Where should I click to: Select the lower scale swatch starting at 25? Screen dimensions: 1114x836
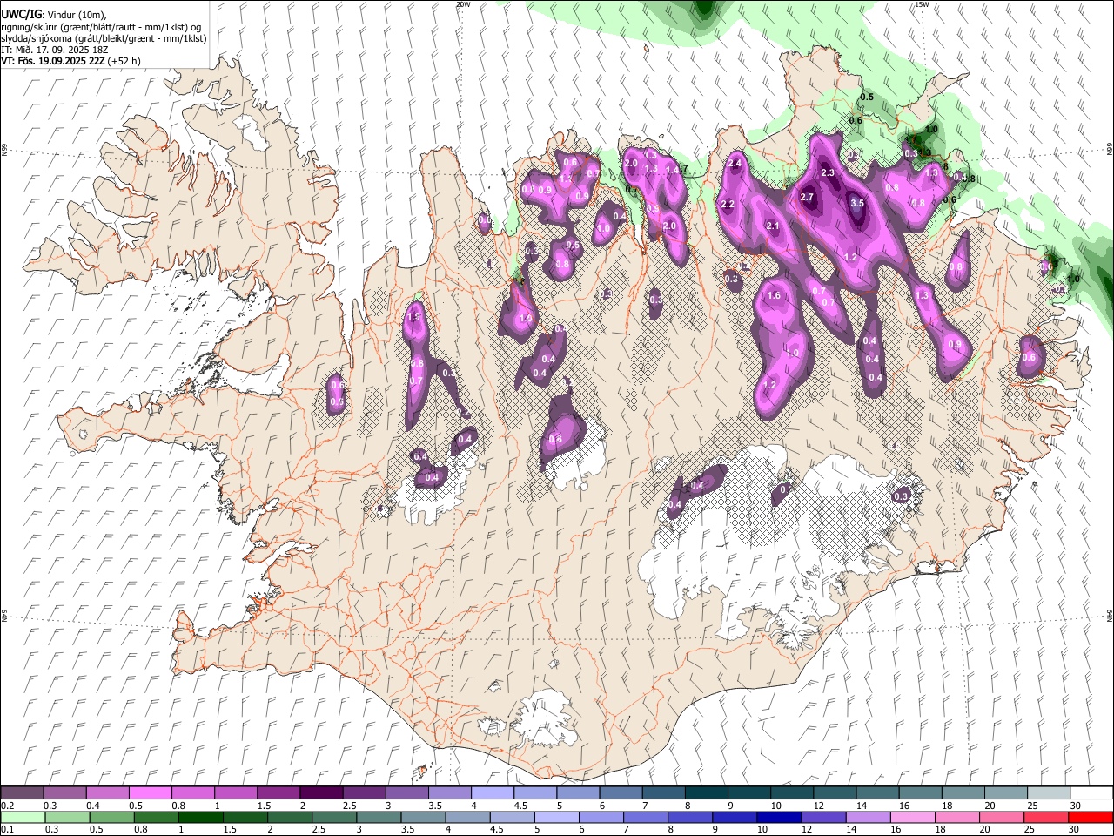click(x=1046, y=817)
